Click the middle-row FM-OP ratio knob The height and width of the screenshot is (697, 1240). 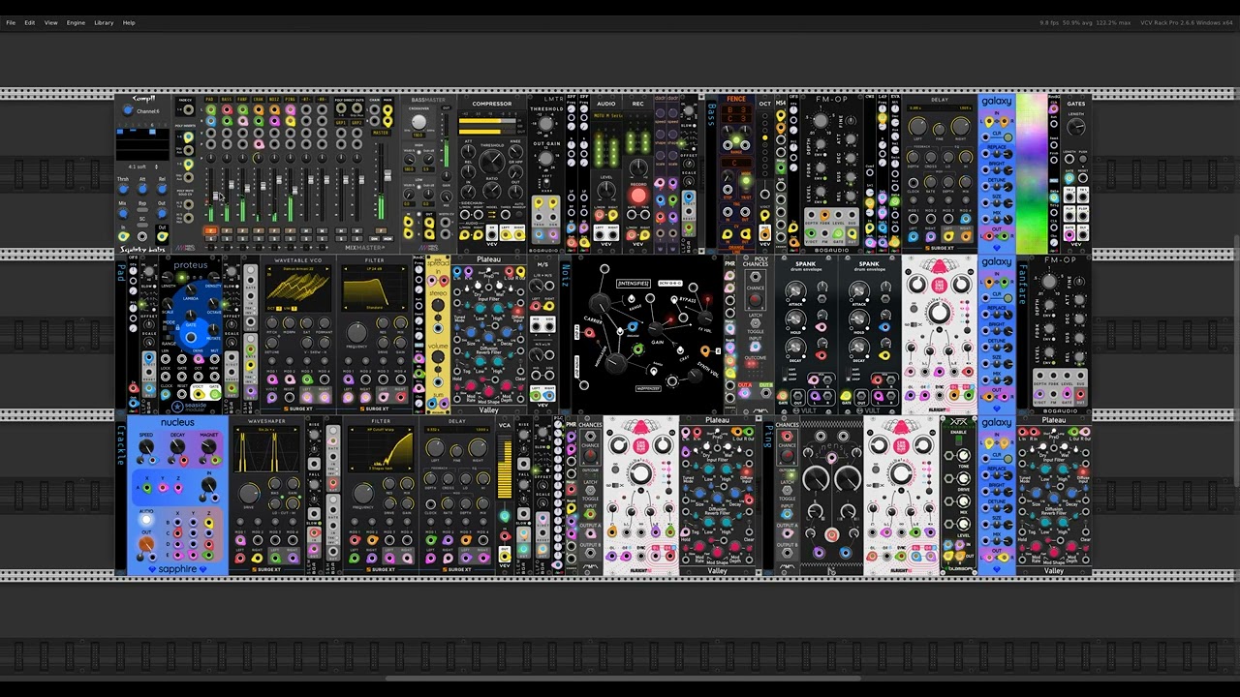(x=1049, y=282)
